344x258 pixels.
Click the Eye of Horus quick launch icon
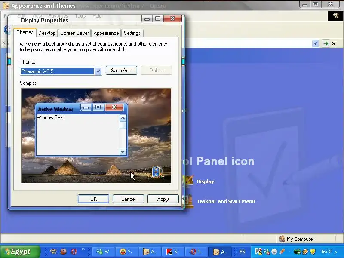53,252
